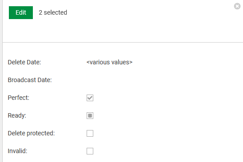Screen dimensions: 243x162
Task: Enable the Invalid checkbox
Action: [90, 151]
